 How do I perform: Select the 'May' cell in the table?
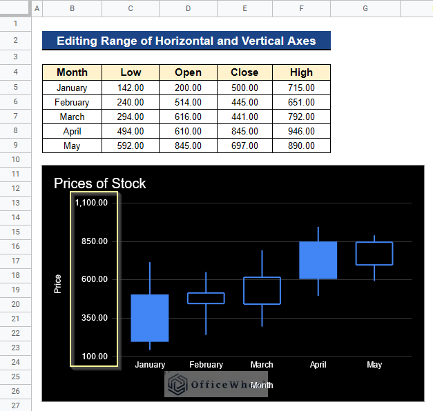(72, 146)
